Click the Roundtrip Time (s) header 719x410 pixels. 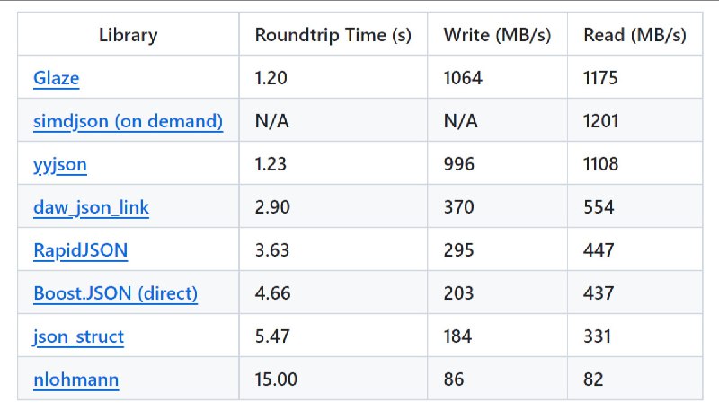[333, 35]
